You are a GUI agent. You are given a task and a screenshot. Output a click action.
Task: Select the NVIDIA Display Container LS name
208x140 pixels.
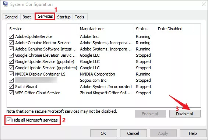point(40,74)
